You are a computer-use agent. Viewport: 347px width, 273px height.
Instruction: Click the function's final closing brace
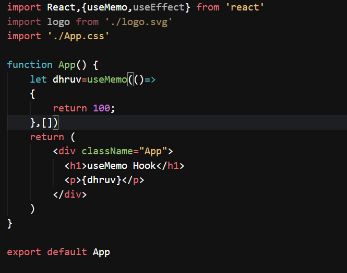coord(9,223)
